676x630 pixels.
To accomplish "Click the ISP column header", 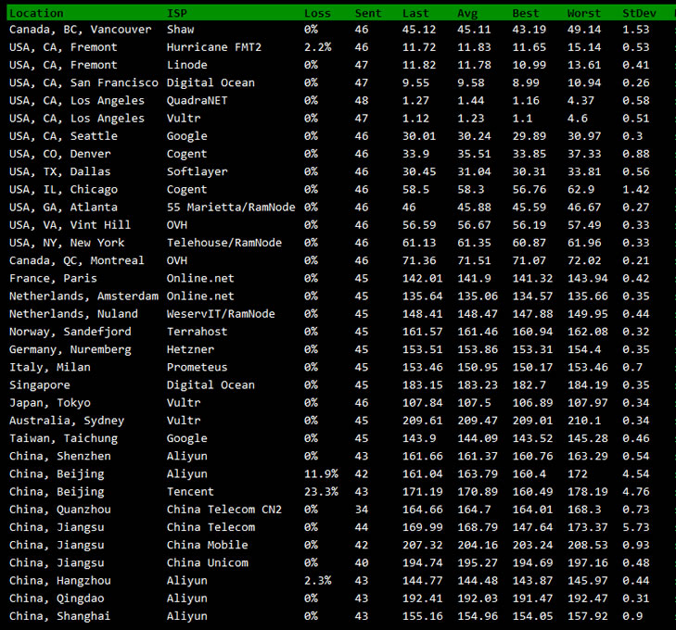I will coord(177,13).
